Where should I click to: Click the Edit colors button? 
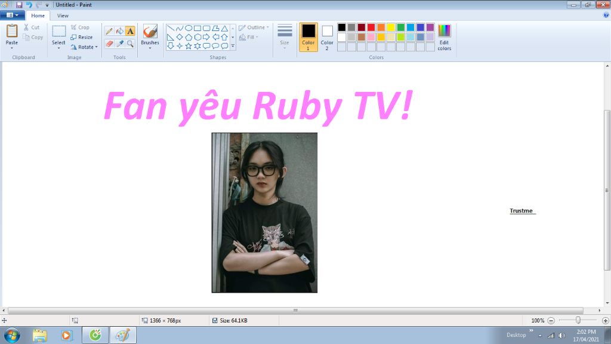pyautogui.click(x=444, y=37)
